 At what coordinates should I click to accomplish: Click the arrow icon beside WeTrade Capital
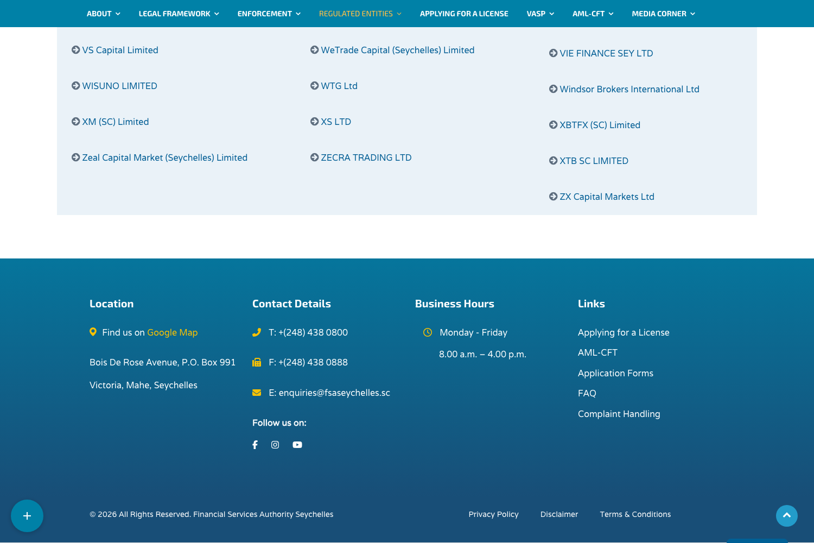coord(315,50)
